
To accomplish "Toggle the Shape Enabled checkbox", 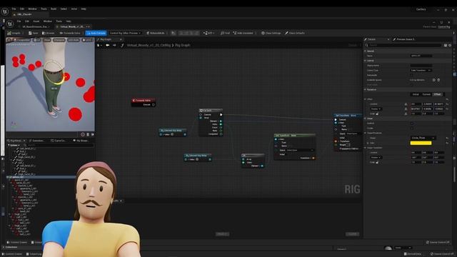I will 412,124.
